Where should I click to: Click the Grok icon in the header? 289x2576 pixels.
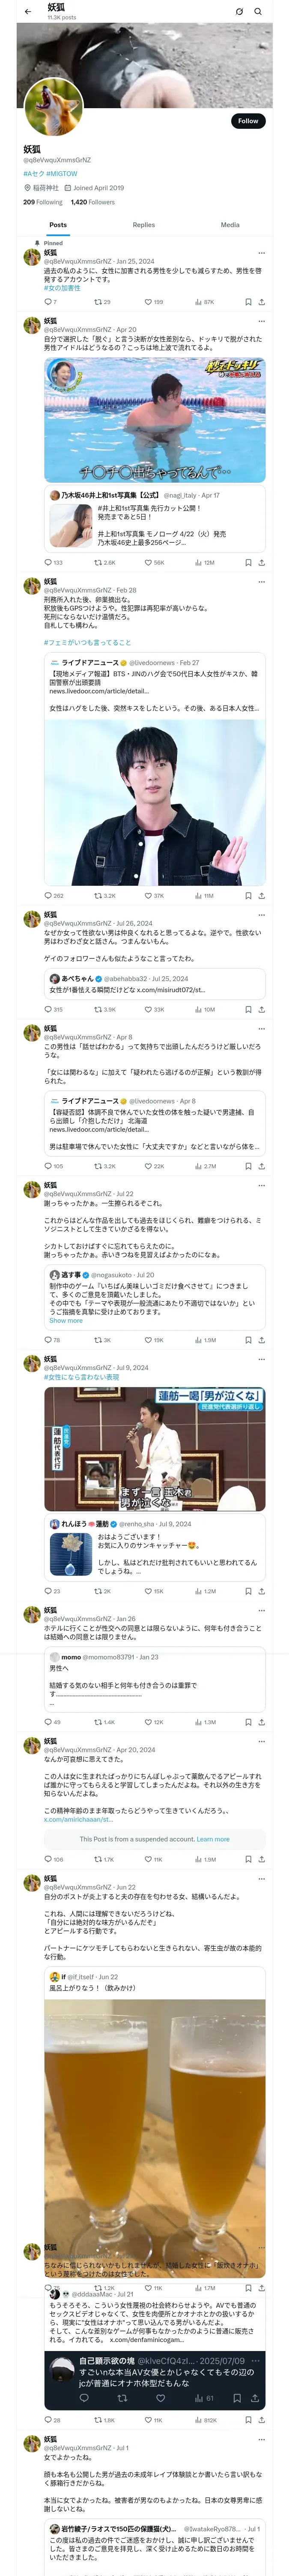coord(239,12)
